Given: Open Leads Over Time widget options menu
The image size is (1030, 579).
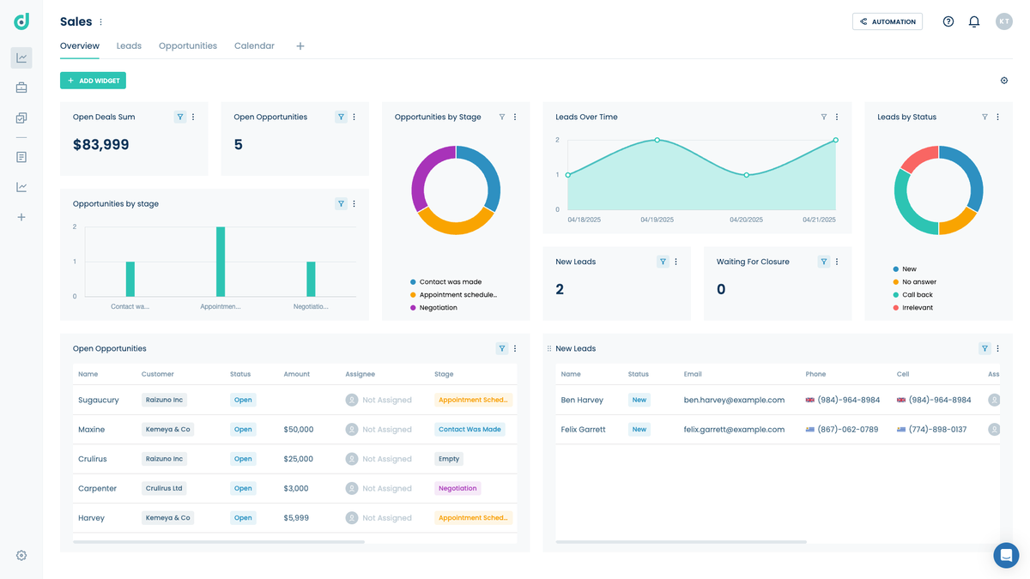Looking at the screenshot, I should click(x=837, y=117).
